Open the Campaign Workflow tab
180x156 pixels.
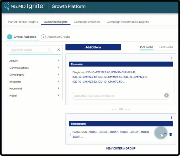click(87, 22)
